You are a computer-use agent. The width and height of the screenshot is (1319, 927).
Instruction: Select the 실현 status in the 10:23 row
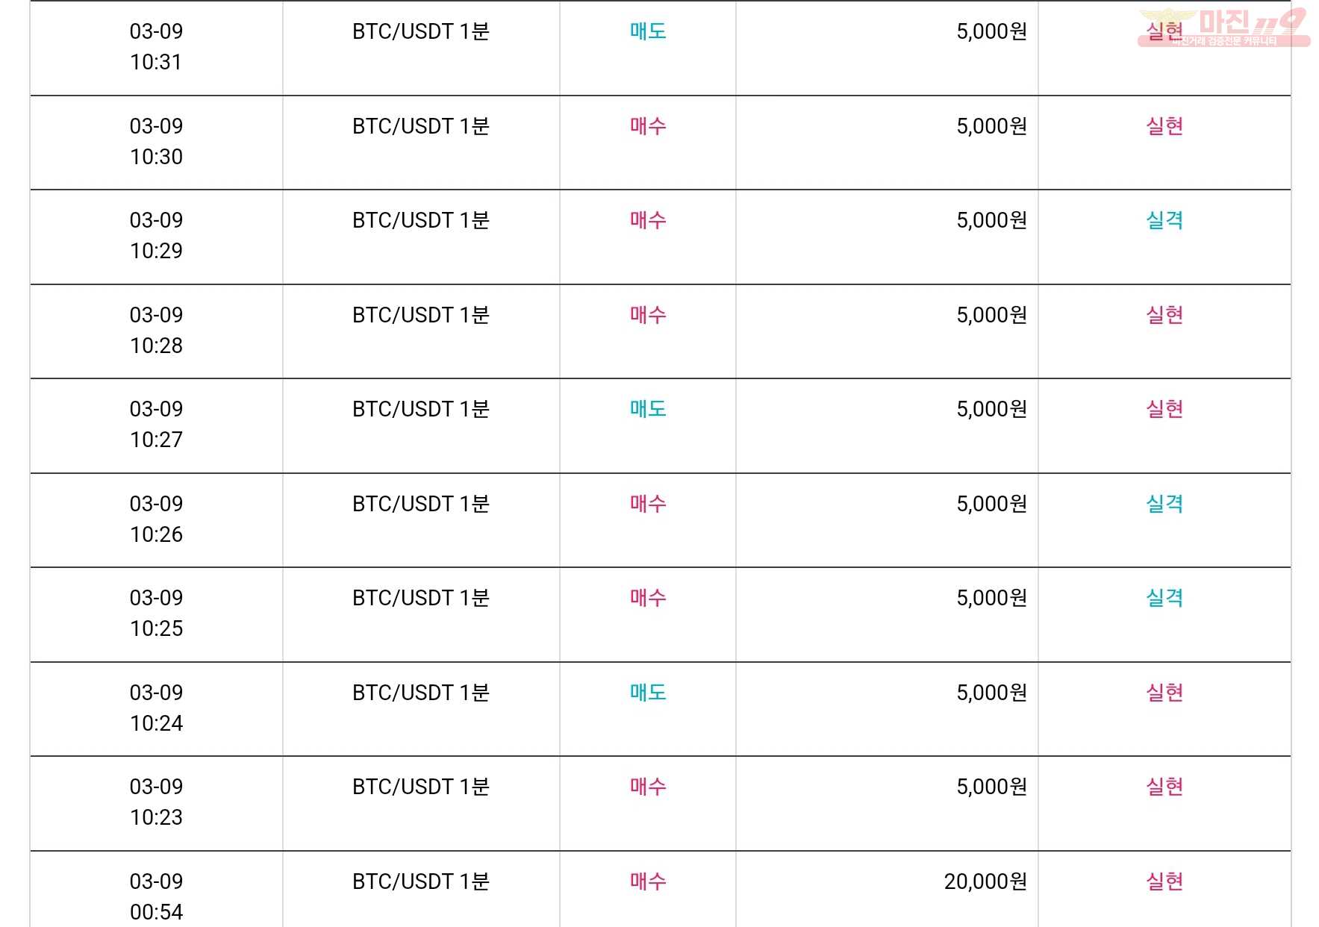[1164, 787]
